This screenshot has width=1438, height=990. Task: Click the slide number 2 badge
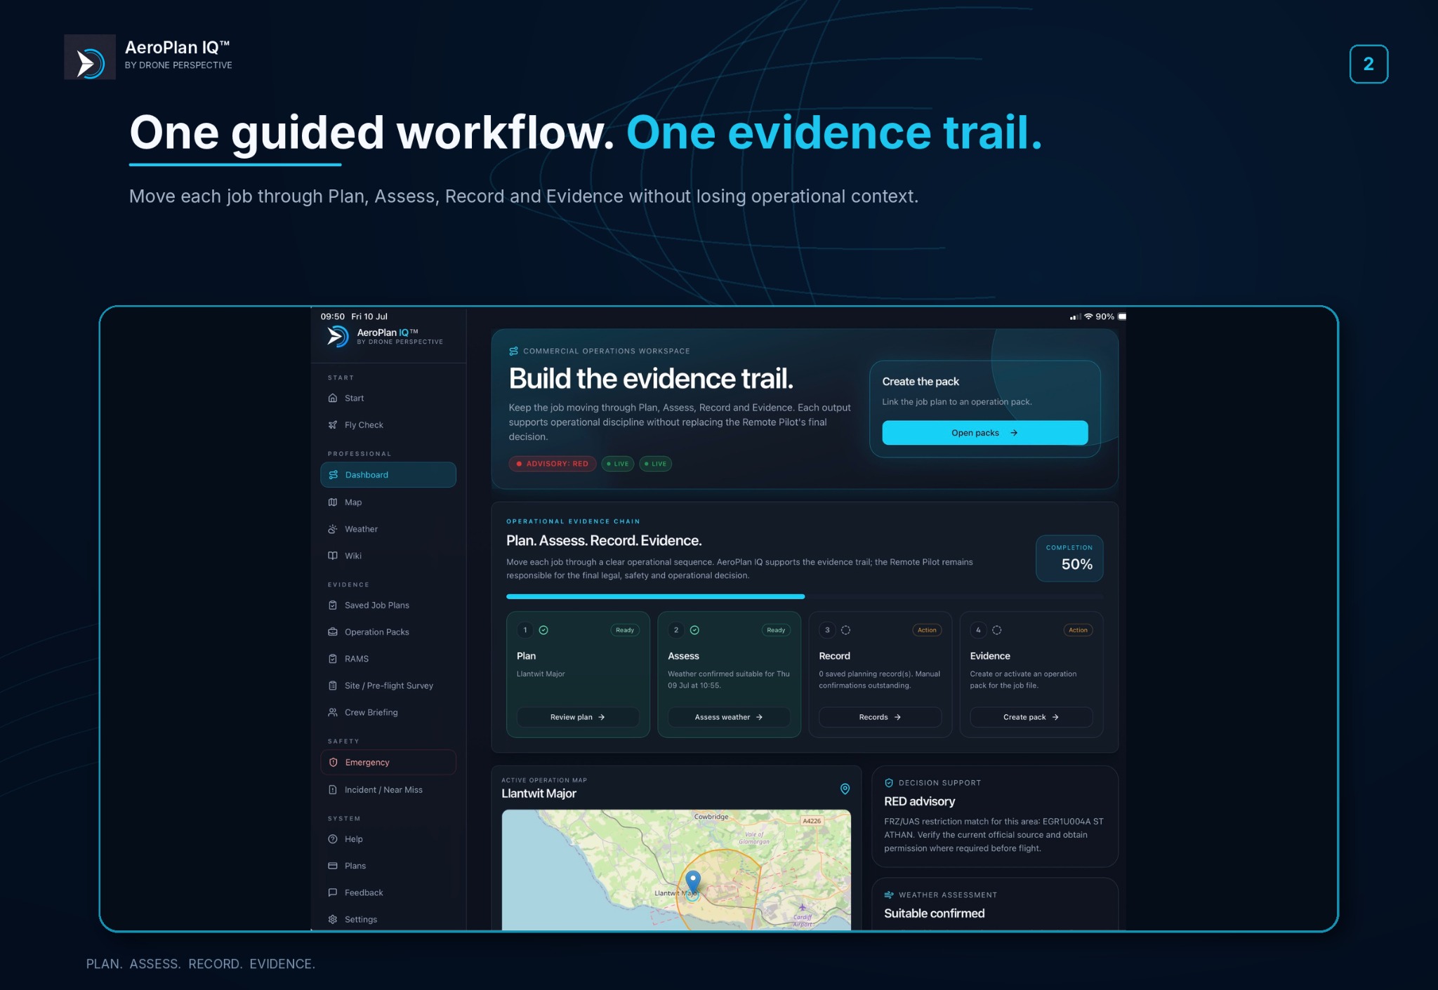pyautogui.click(x=1368, y=64)
